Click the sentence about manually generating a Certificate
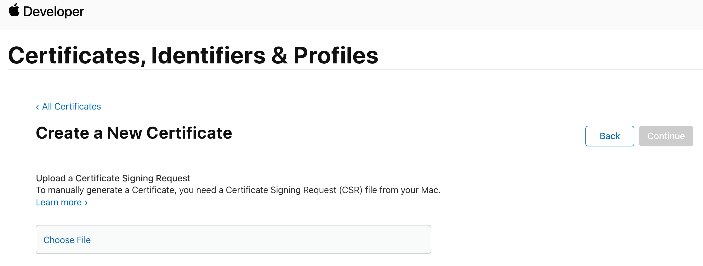Image resolution: width=703 pixels, height=266 pixels. pos(238,190)
